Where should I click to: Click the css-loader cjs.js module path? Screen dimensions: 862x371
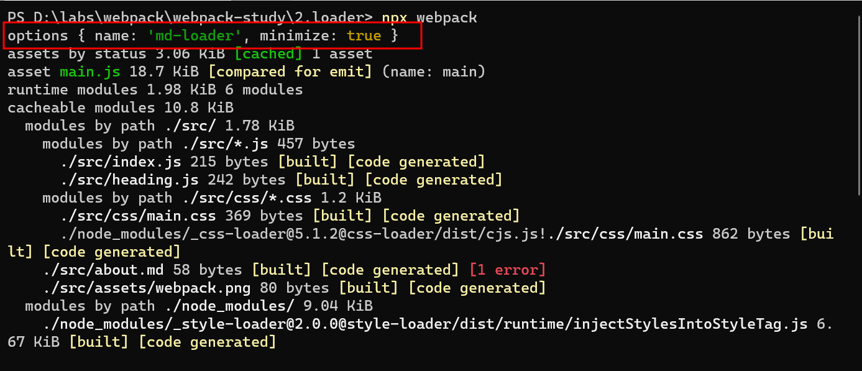382,234
